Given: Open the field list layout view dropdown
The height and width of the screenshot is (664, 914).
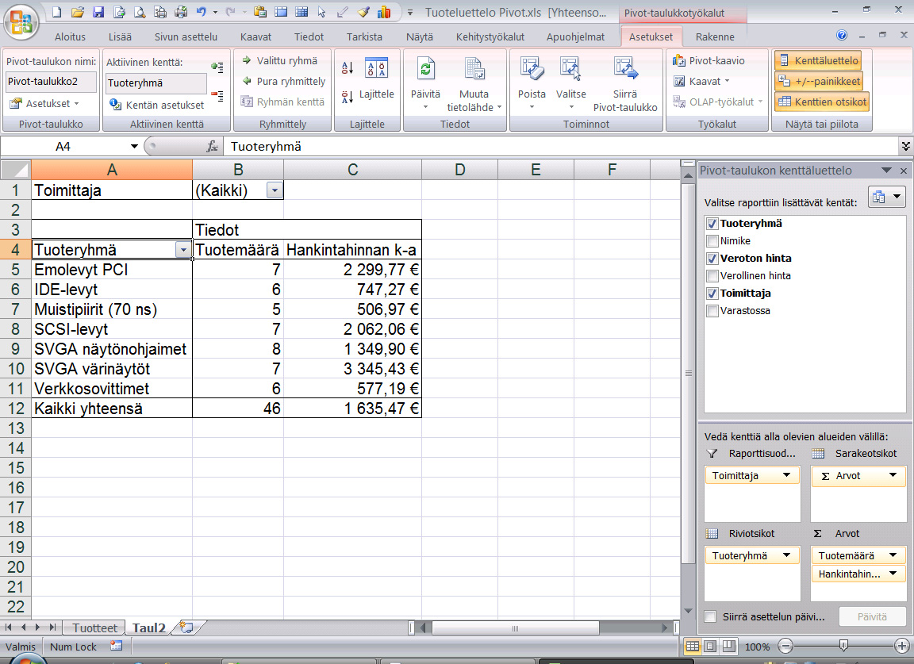Looking at the screenshot, I should coord(886,197).
